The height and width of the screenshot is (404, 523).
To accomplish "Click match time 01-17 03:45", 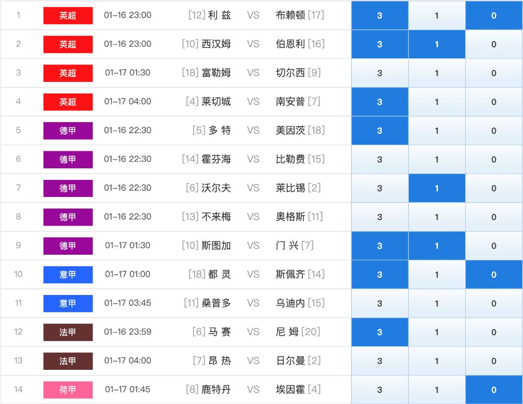I will coord(127,303).
